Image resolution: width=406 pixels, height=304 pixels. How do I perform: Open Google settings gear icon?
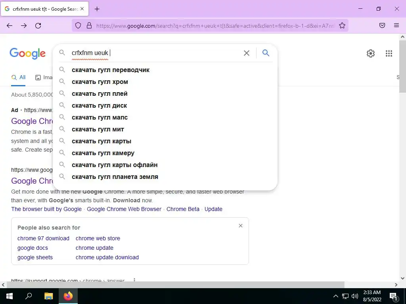pos(371,53)
